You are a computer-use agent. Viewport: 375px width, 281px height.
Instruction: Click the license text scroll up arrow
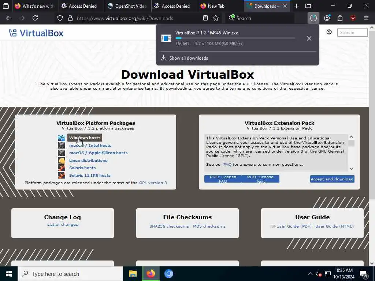(351, 137)
